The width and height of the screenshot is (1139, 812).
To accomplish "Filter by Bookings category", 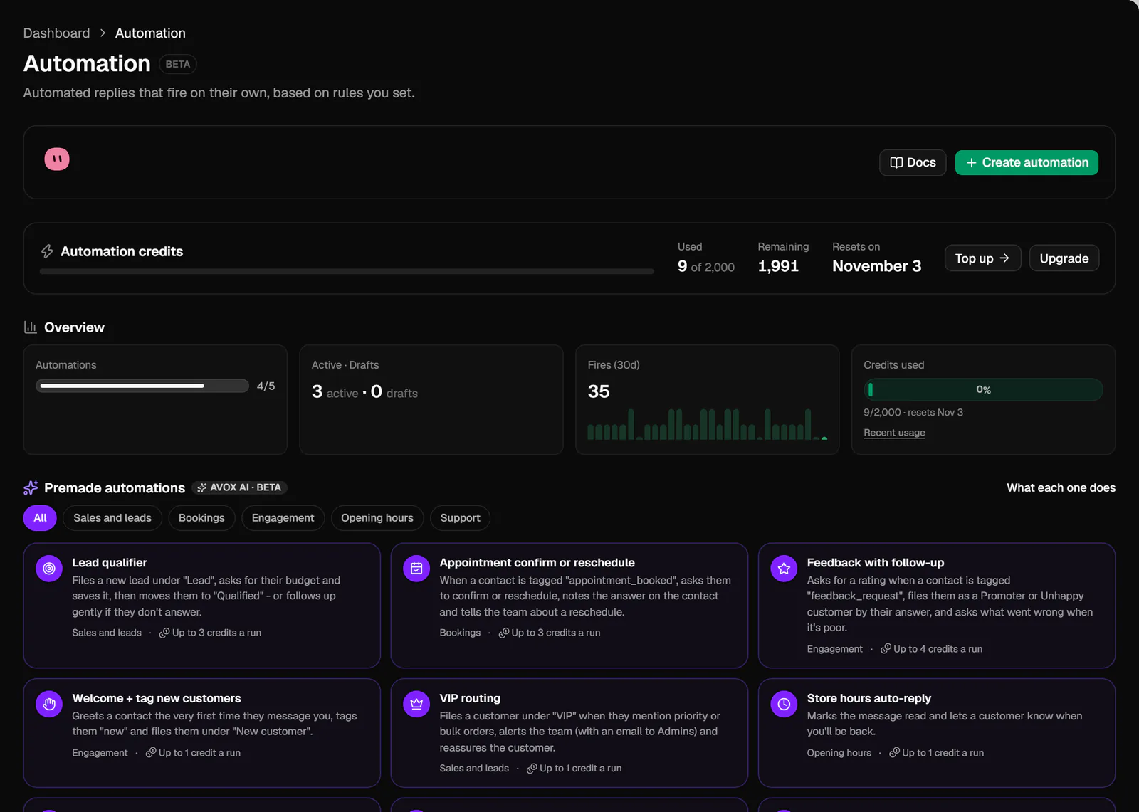I will pyautogui.click(x=201, y=518).
